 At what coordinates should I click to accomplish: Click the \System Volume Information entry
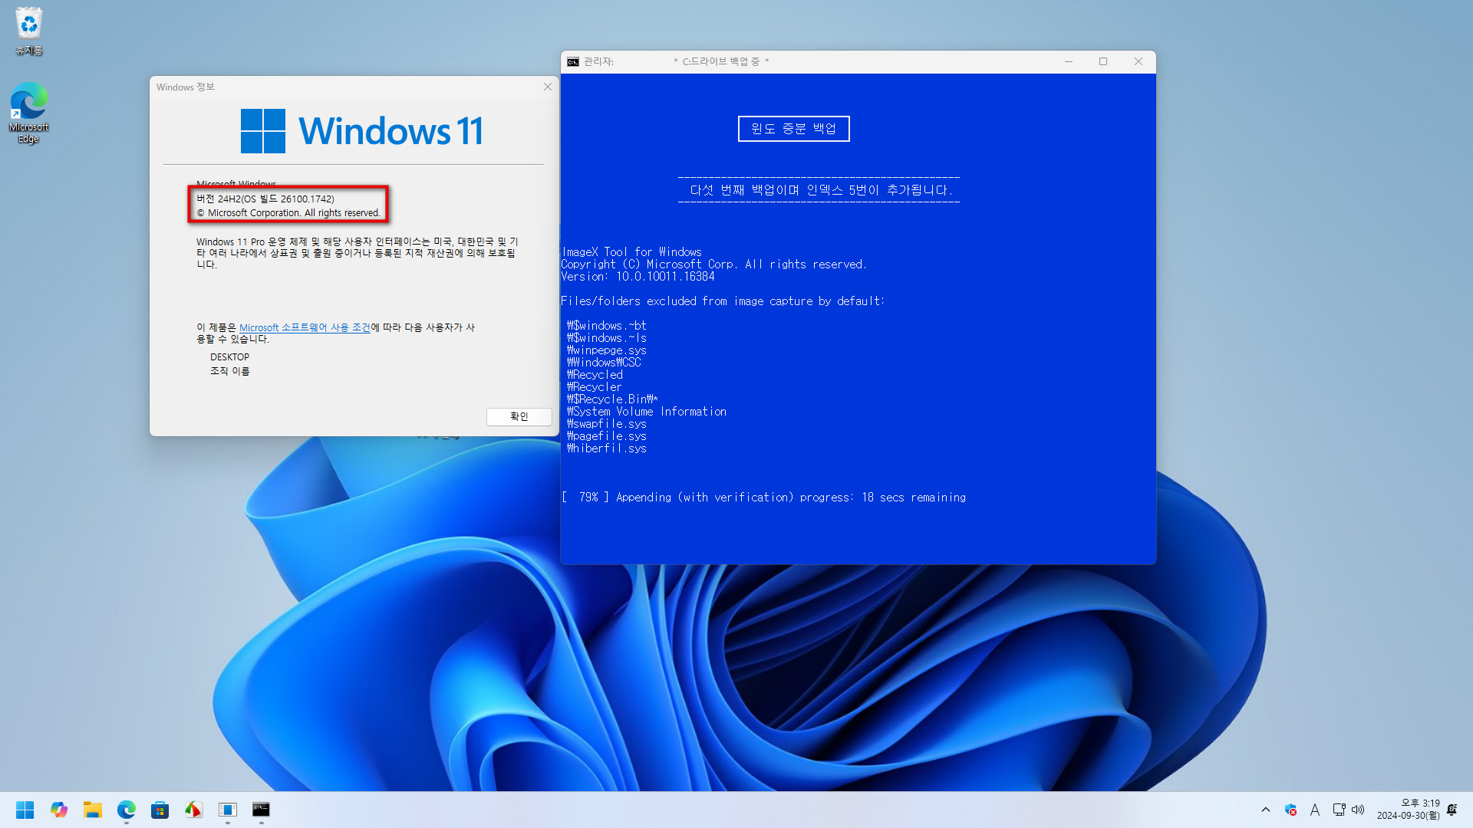click(x=647, y=412)
